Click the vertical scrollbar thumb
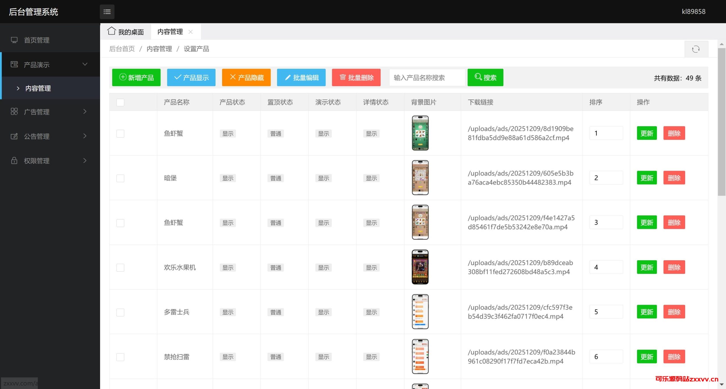726x389 pixels. (721, 122)
